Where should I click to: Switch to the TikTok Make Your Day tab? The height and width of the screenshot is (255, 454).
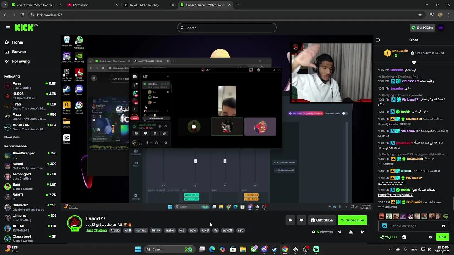[x=148, y=5]
